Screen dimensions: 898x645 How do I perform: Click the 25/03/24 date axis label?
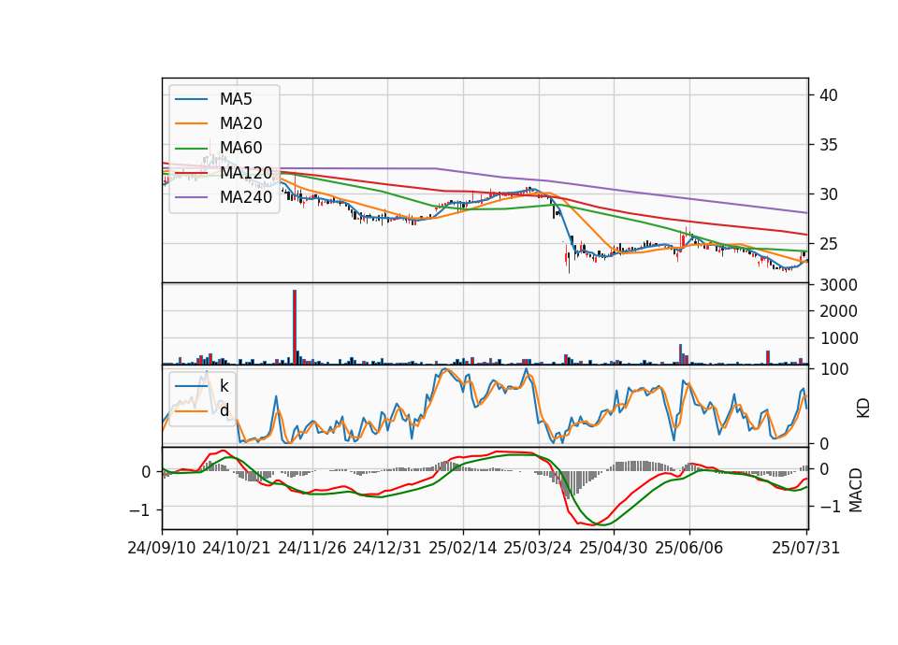pyautogui.click(x=538, y=548)
